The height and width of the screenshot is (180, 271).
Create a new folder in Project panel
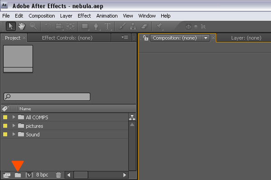tap(18, 175)
